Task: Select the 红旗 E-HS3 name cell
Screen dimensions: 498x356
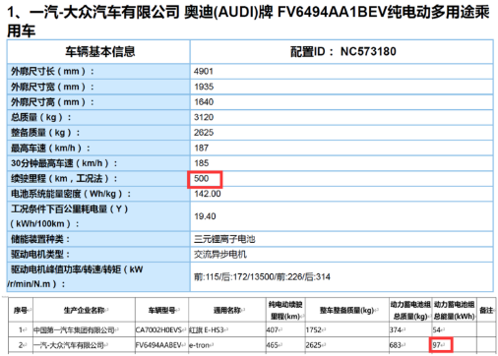Action: click(x=227, y=329)
